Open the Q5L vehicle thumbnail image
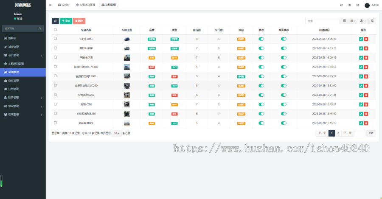Image resolution: width=382 pixels, height=199 pixels. 127,123
